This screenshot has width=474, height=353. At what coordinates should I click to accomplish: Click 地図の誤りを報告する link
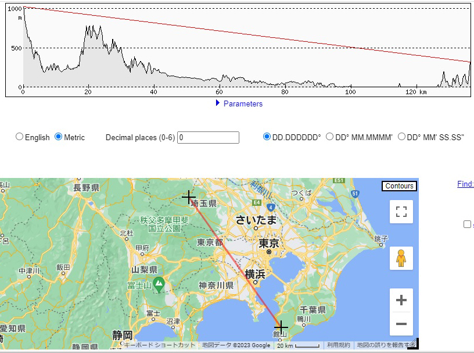[x=384, y=345]
